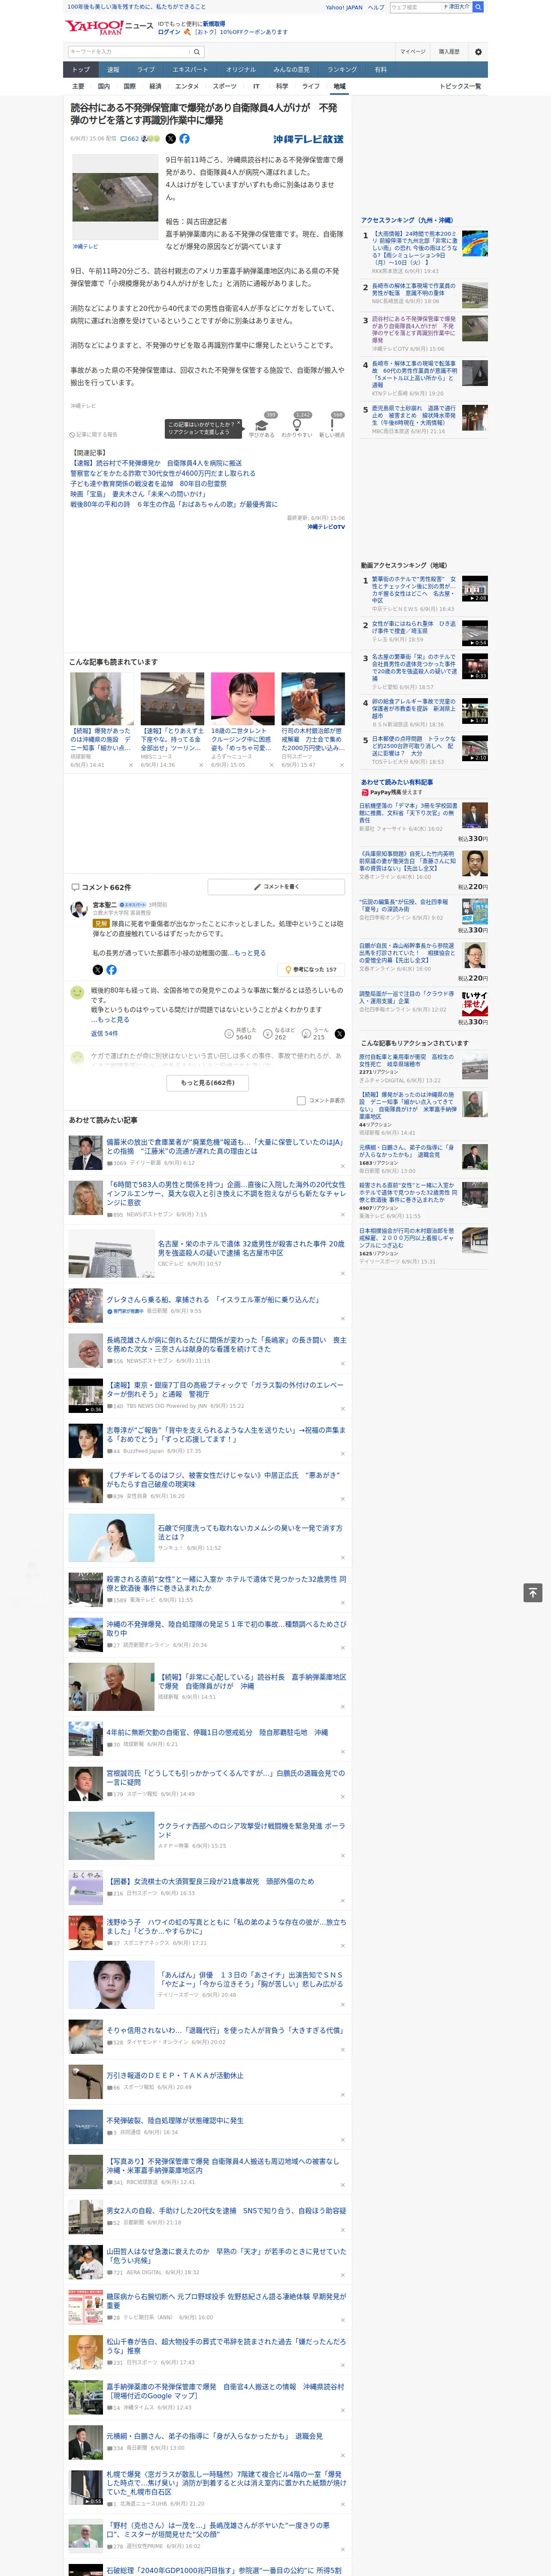Click the keyword search magnifier icon
The height and width of the screenshot is (2576, 551).
(x=197, y=52)
